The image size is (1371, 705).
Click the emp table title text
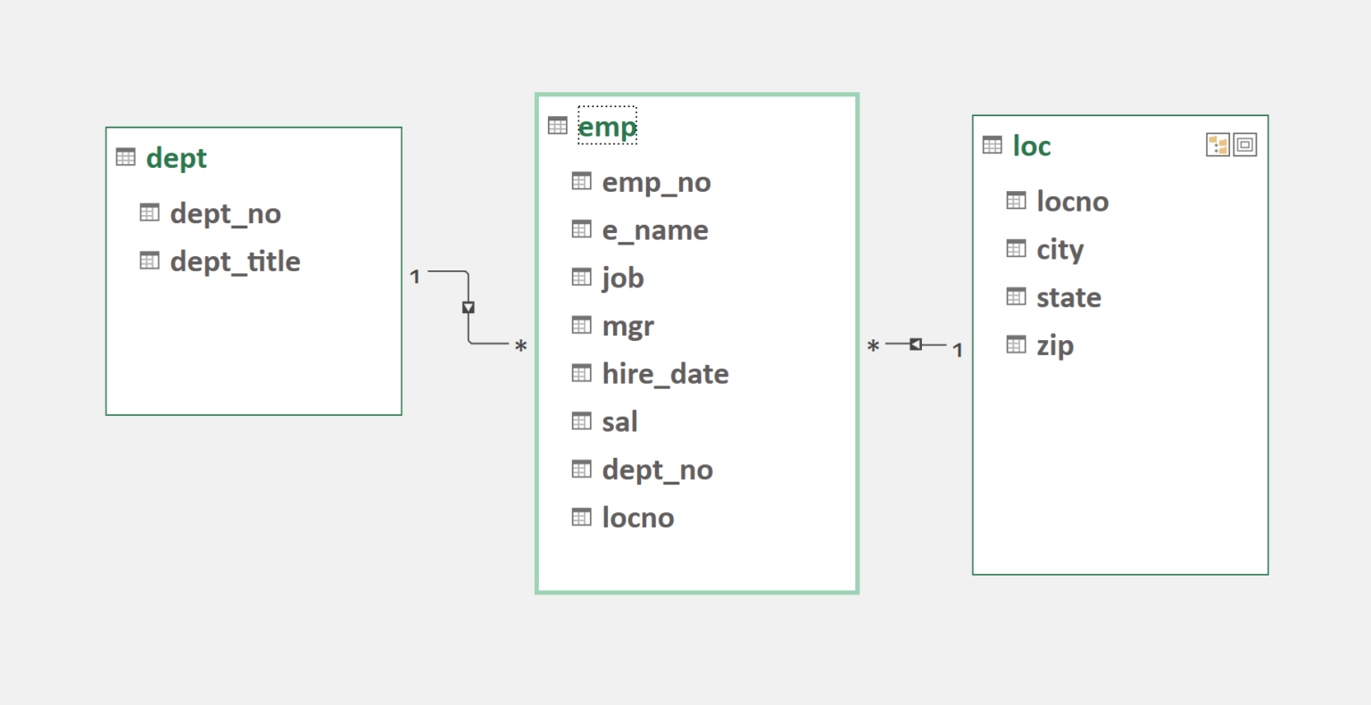point(608,126)
